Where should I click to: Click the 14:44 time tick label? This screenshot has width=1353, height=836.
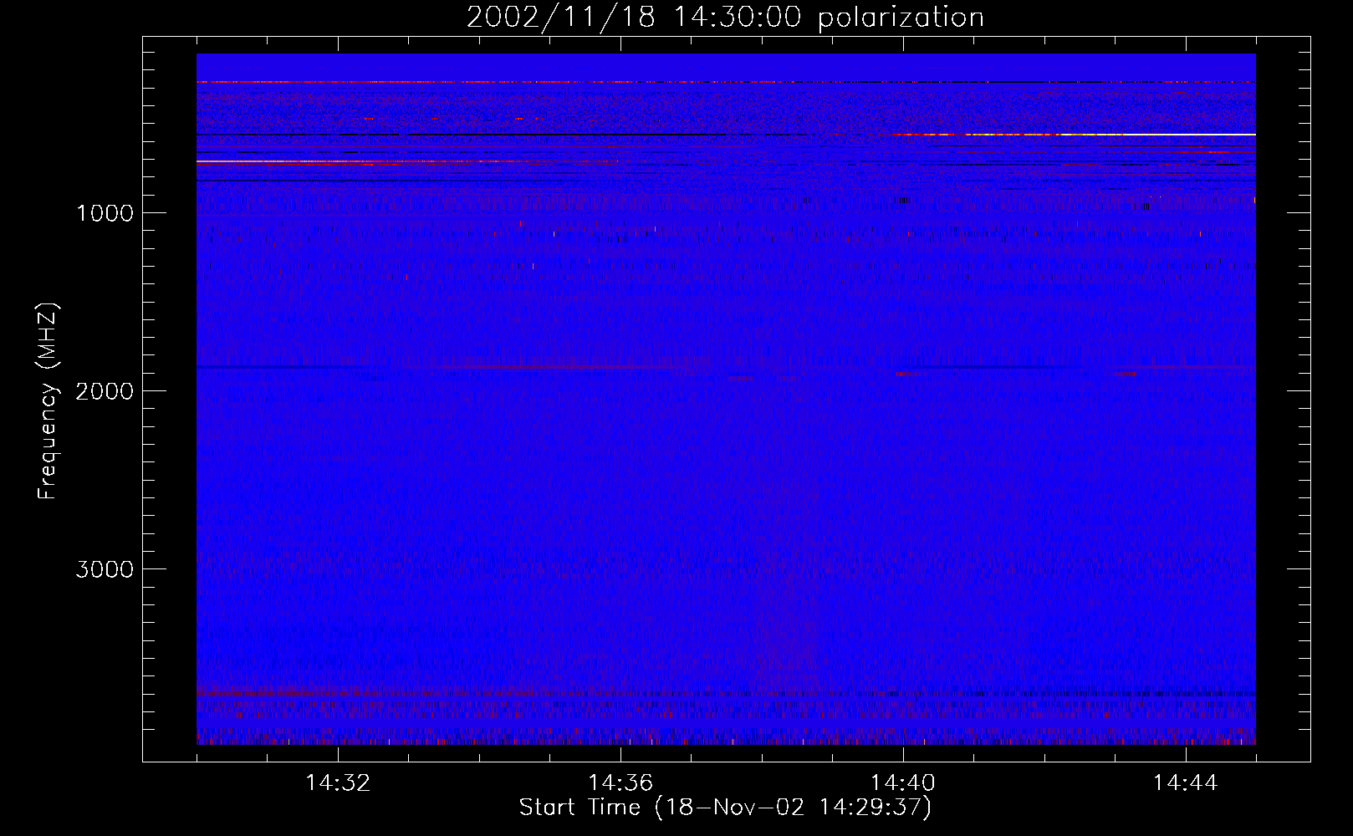point(1185,783)
